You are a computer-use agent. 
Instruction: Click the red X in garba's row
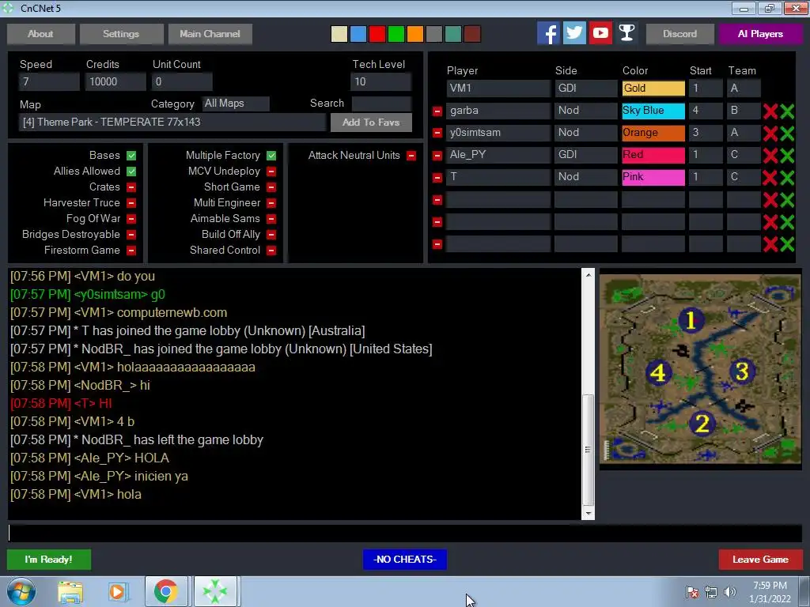coord(770,111)
